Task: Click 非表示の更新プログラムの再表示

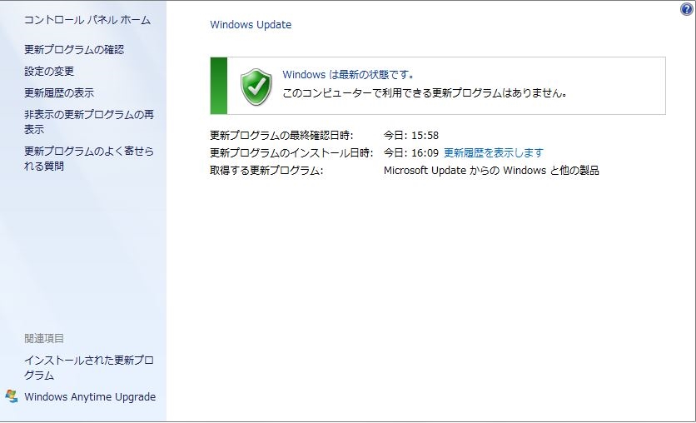Action: pyautogui.click(x=89, y=122)
